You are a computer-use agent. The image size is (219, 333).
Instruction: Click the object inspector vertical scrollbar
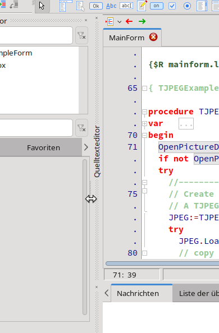click(85, 237)
